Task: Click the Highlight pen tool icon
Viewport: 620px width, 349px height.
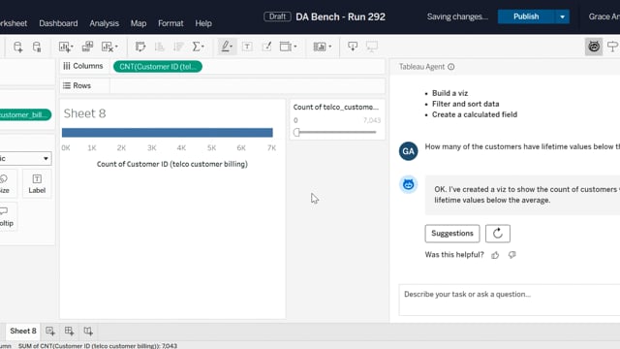Action: (225, 47)
